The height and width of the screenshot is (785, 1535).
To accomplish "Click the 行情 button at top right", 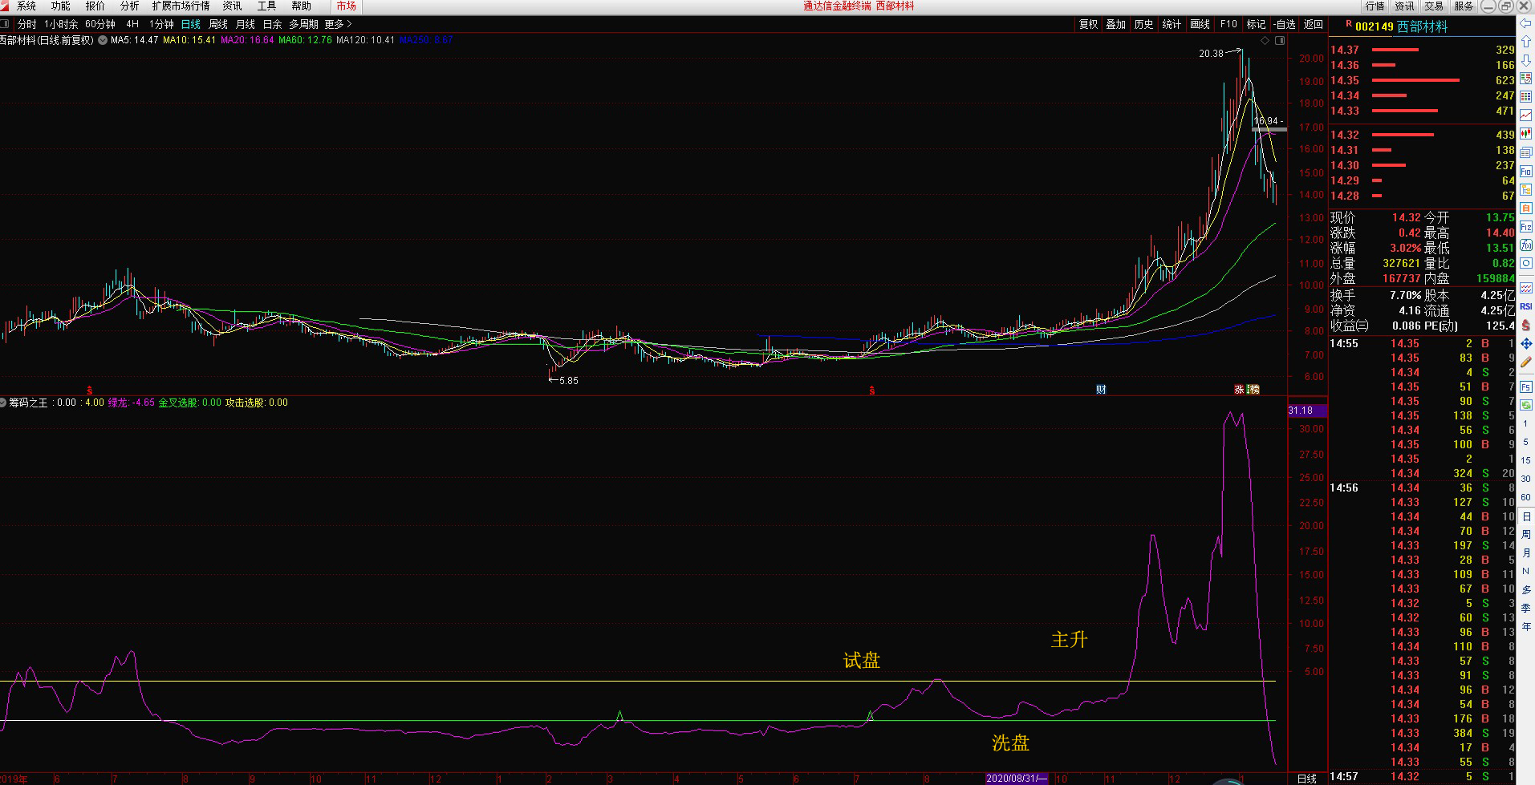I will click(1375, 6).
